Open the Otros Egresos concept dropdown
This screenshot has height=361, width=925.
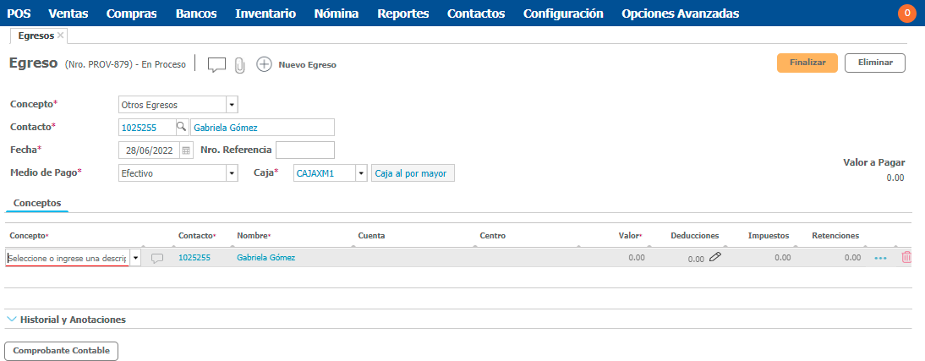(x=232, y=105)
